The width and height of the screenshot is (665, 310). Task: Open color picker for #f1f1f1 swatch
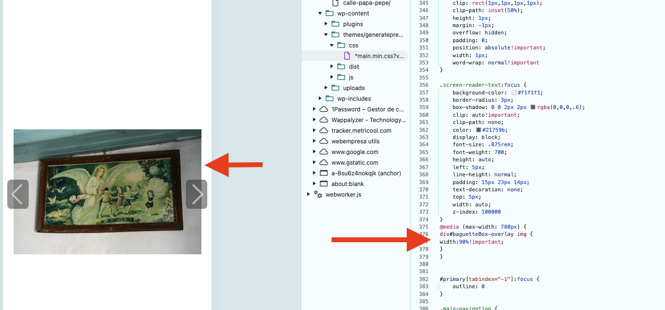click(514, 93)
